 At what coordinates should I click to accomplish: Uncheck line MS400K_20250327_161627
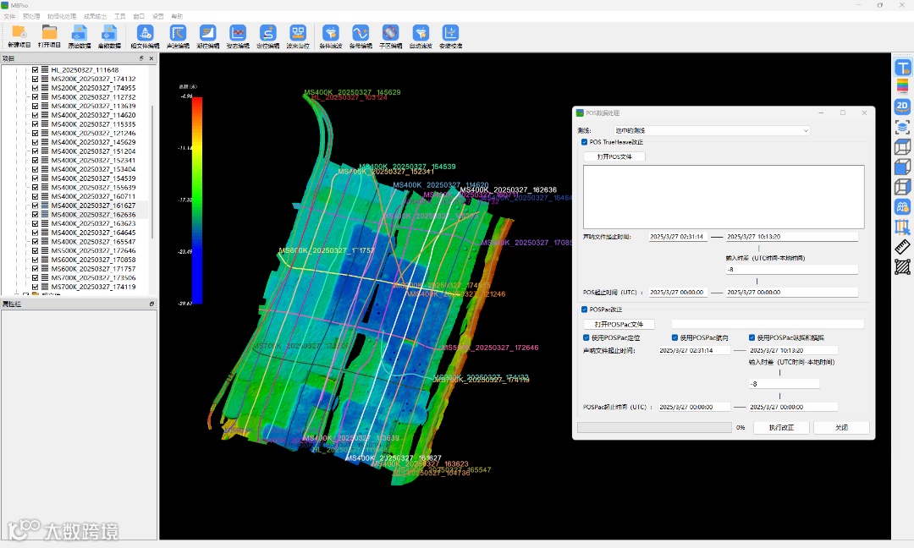click(x=35, y=205)
